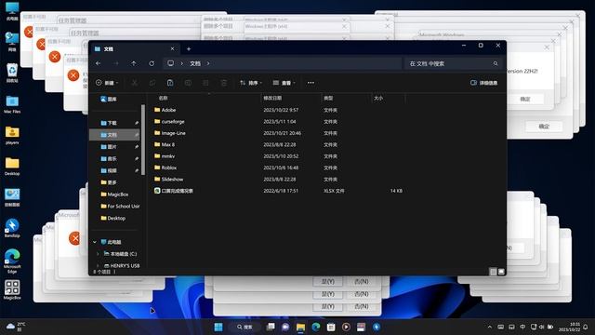Close the 文档 tab with its X

point(172,48)
